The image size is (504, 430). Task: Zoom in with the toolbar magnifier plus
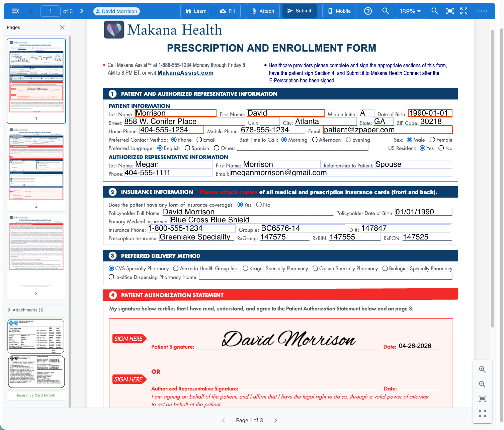pyautogui.click(x=435, y=11)
